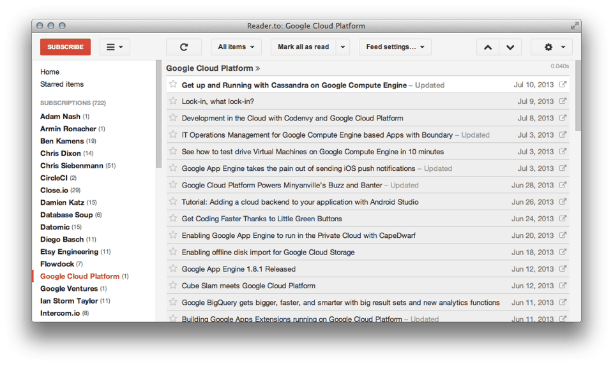Star the Cube Slam post
Screen dimensions: 613x366
pos(173,286)
